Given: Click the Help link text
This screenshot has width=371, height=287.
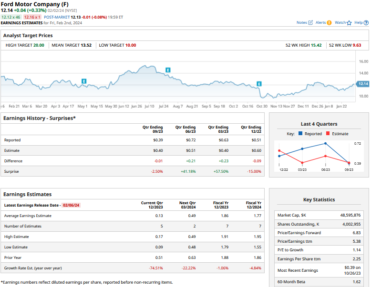Looking at the screenshot, I should click(x=358, y=22).
